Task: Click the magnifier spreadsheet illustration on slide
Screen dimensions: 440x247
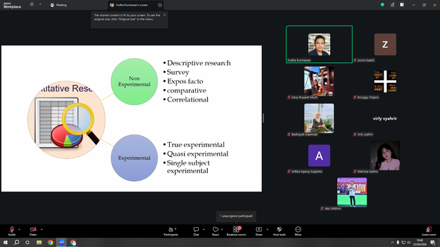Action: (67, 121)
